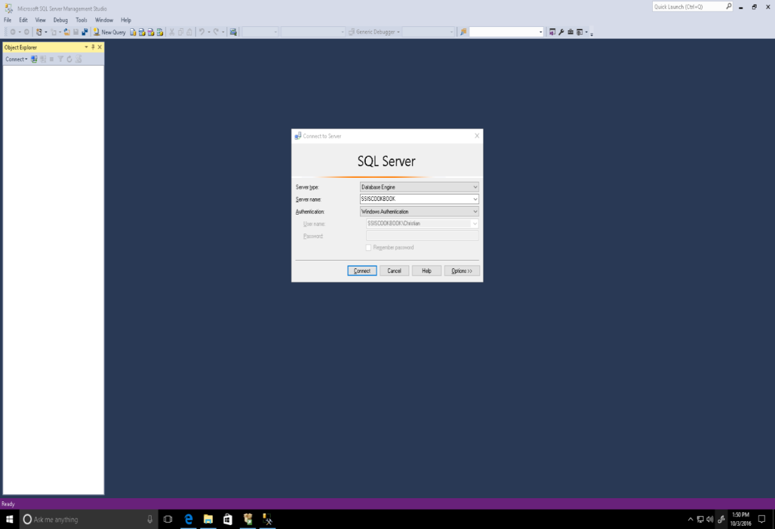Open the Edit menu
Screen dimensions: 775x529
[23, 20]
